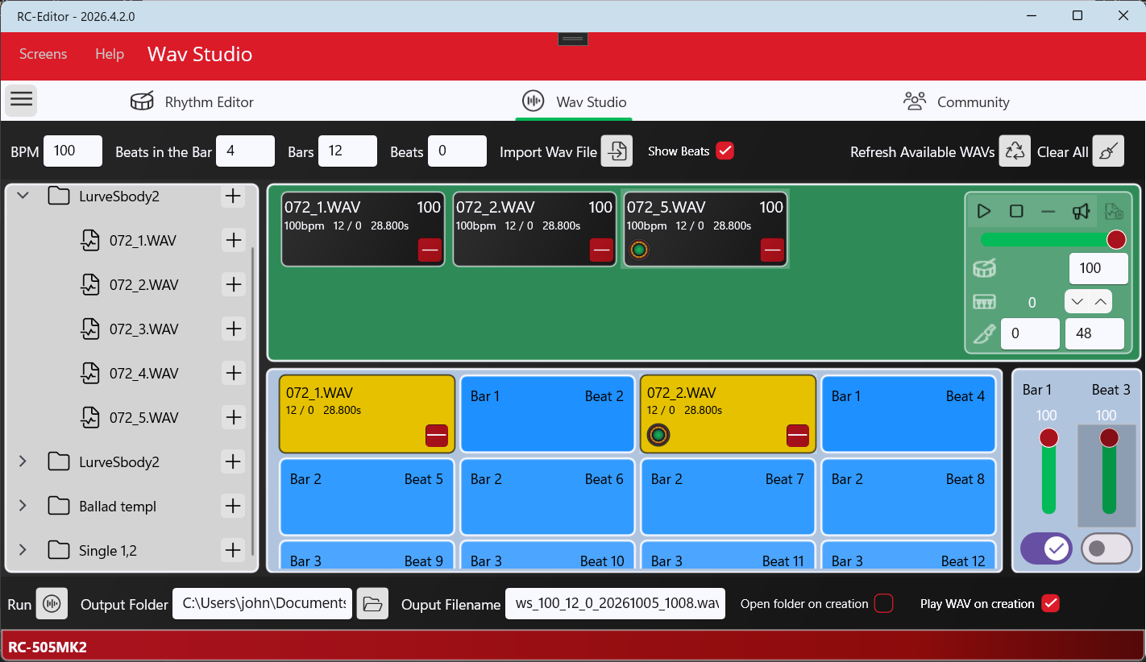
Task: Collapse the expanded LurveSbody2 folder
Action: (23, 195)
